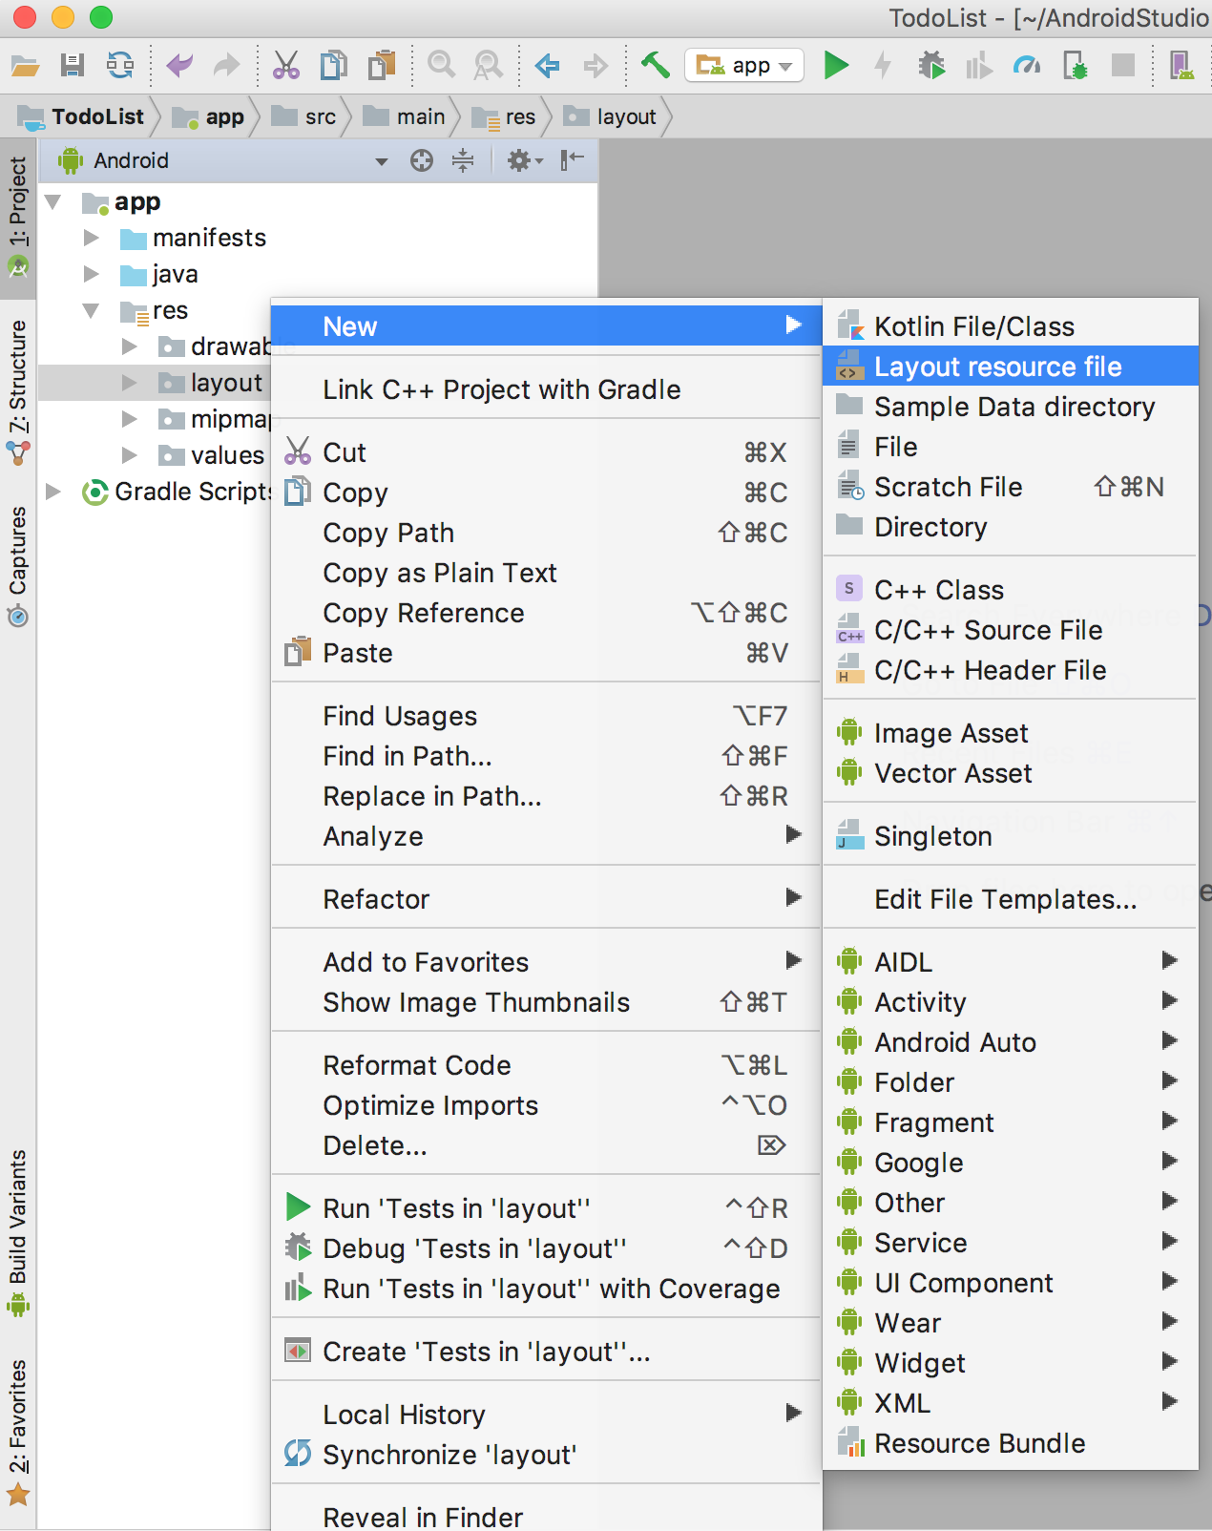
Task: Select the java folder in tree
Action: pos(159,274)
